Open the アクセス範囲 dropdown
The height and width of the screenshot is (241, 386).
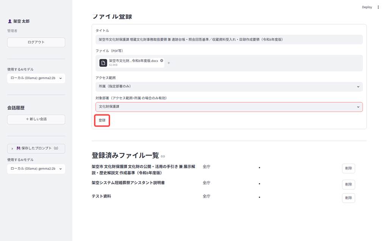229,87
